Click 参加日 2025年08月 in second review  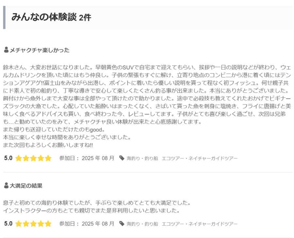87,224
